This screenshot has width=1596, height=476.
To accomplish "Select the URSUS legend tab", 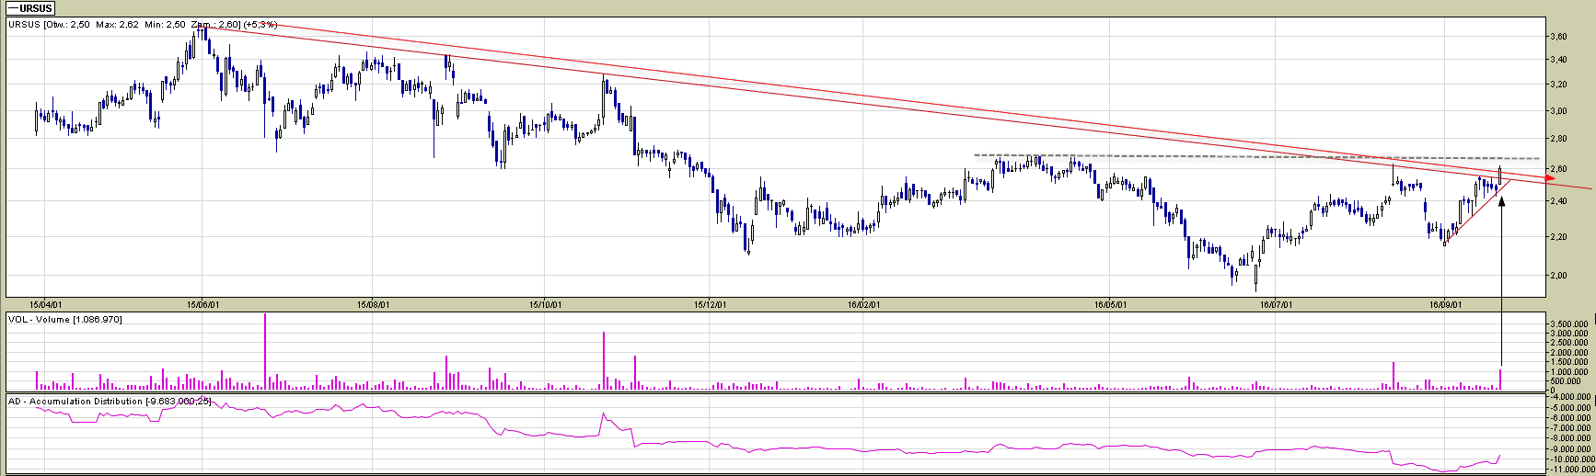I will pos(30,8).
